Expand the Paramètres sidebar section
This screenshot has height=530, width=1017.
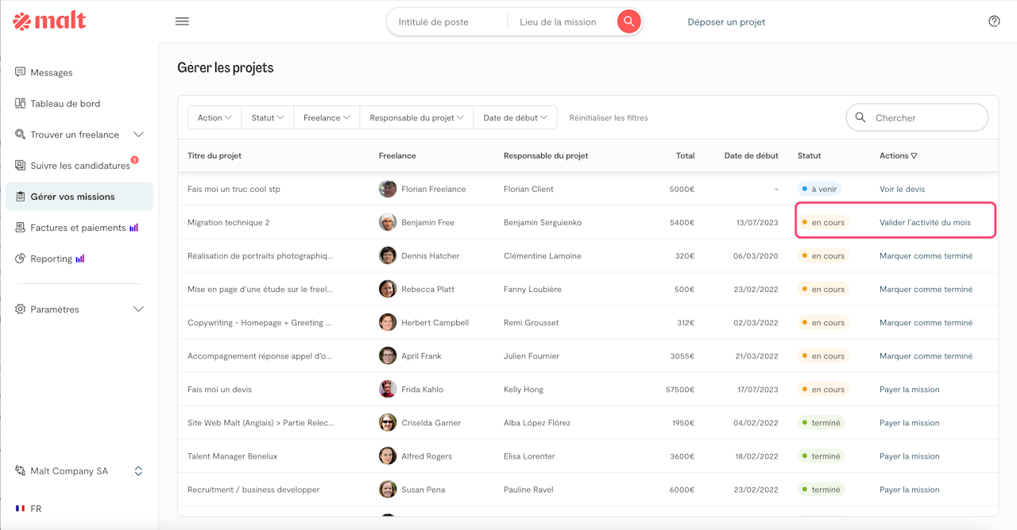138,309
